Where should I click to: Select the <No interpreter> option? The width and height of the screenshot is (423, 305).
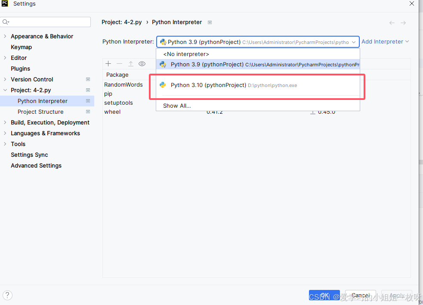[258, 54]
